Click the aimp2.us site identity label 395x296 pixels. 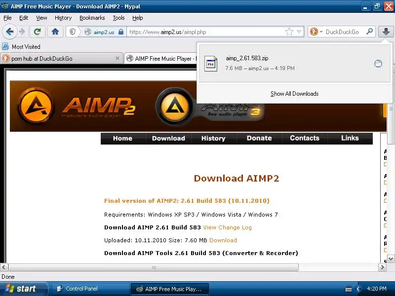click(104, 32)
